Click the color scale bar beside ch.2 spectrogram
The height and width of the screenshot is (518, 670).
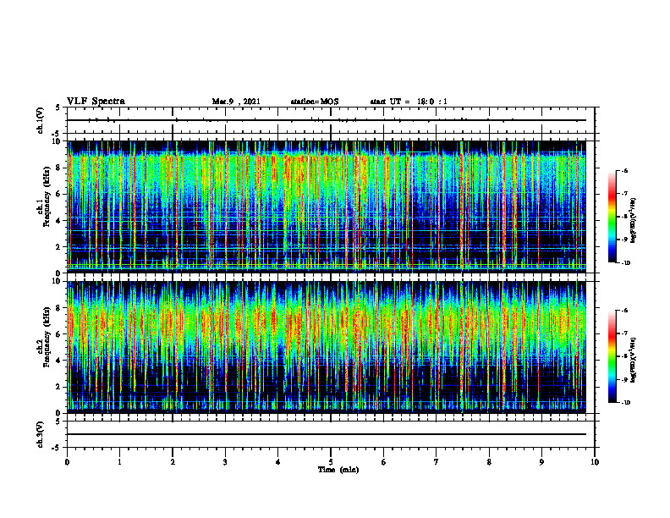click(x=612, y=356)
